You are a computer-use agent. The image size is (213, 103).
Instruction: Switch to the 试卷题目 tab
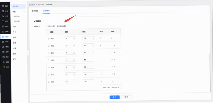point(46,11)
